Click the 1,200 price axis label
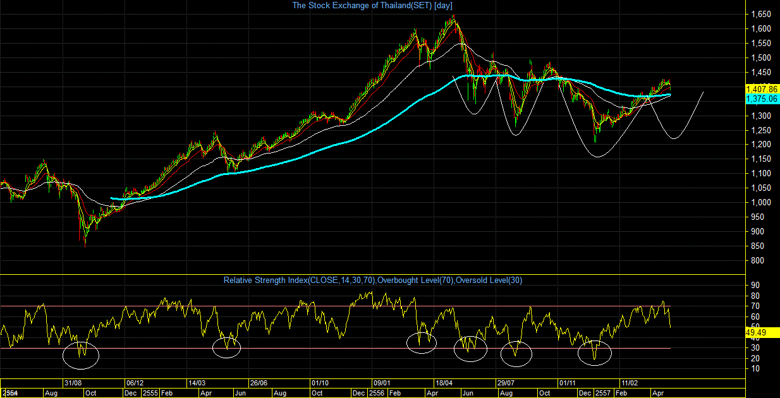This screenshot has width=780, height=398. pyautogui.click(x=760, y=145)
